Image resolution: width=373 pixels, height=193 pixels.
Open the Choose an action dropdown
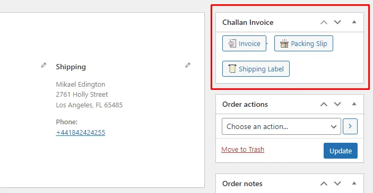click(x=281, y=126)
